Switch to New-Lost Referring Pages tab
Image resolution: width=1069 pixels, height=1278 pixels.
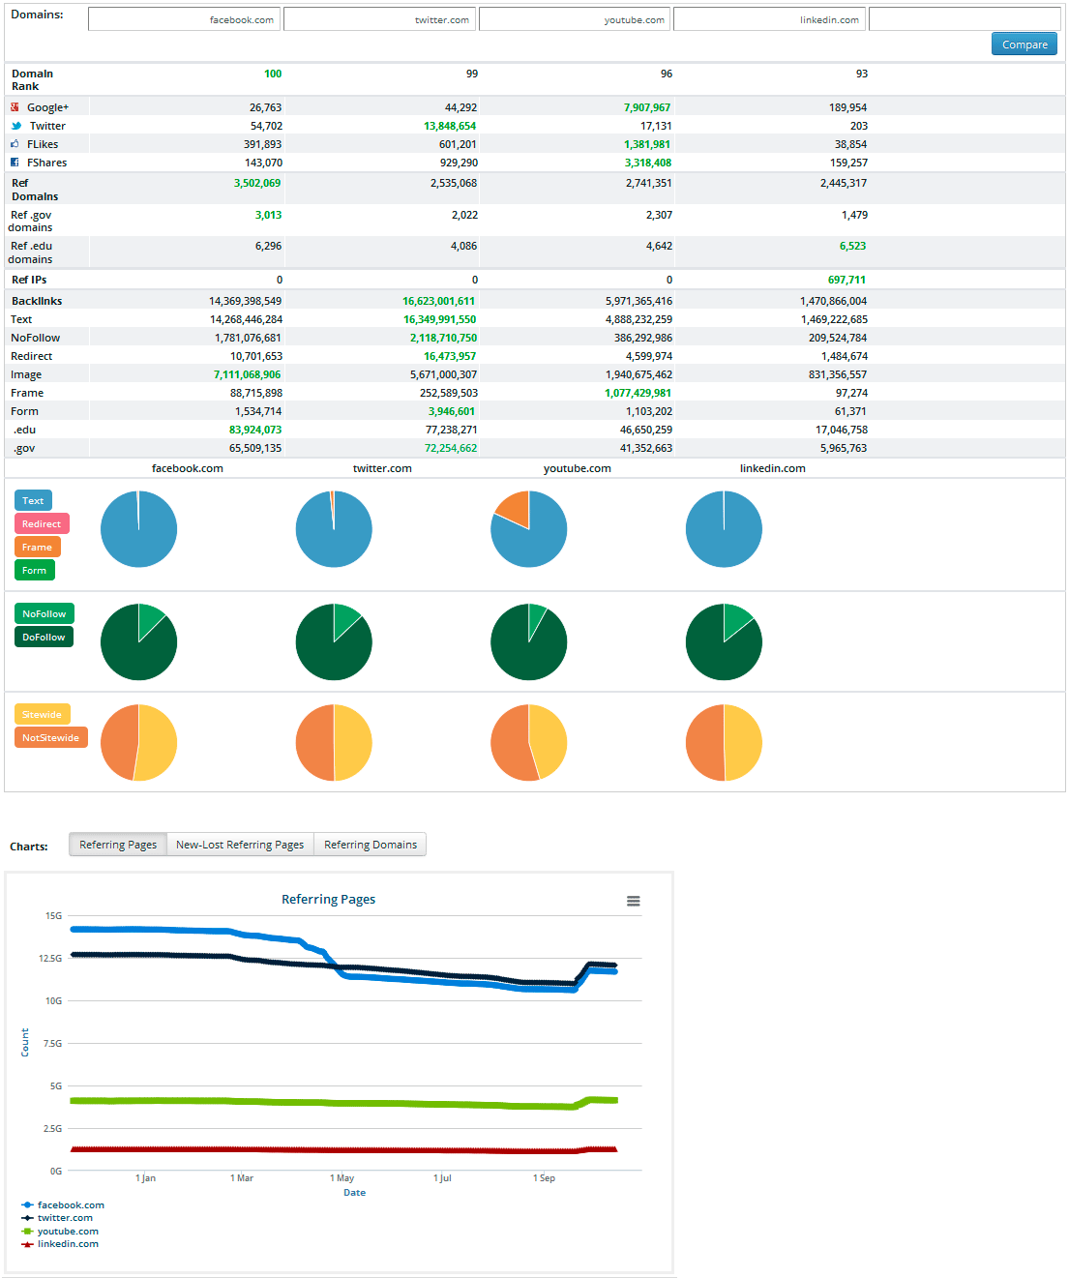click(x=240, y=845)
